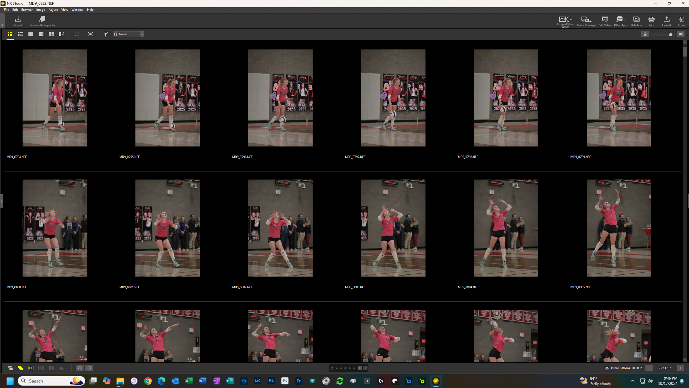Click the Windows Start button
Viewport: 689px width, 388px height.
pyautogui.click(x=10, y=381)
